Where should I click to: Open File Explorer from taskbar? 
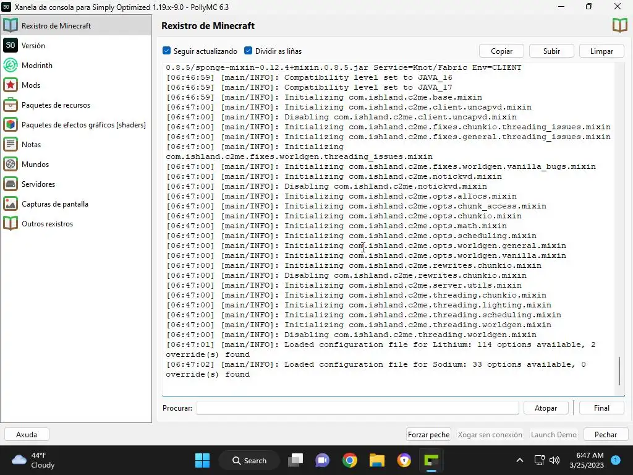coord(377,460)
